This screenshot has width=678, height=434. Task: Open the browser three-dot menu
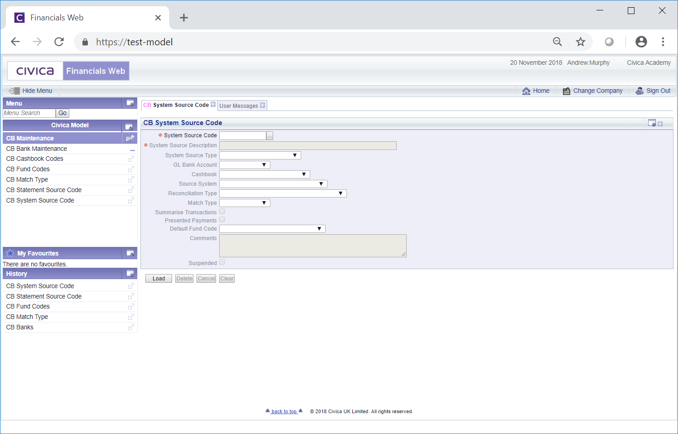663,42
